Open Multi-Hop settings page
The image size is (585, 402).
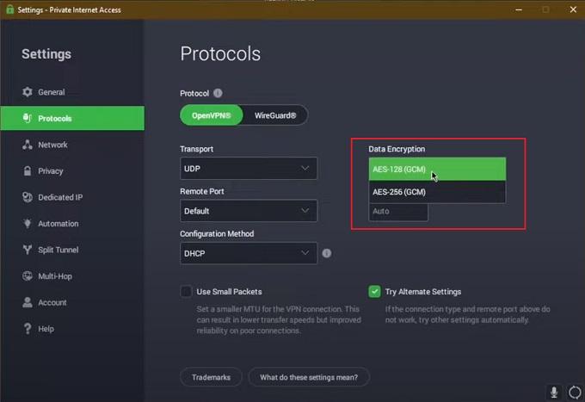[x=72, y=275]
